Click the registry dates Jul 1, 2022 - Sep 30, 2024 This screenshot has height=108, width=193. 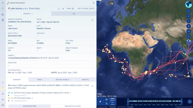click(x=47, y=22)
